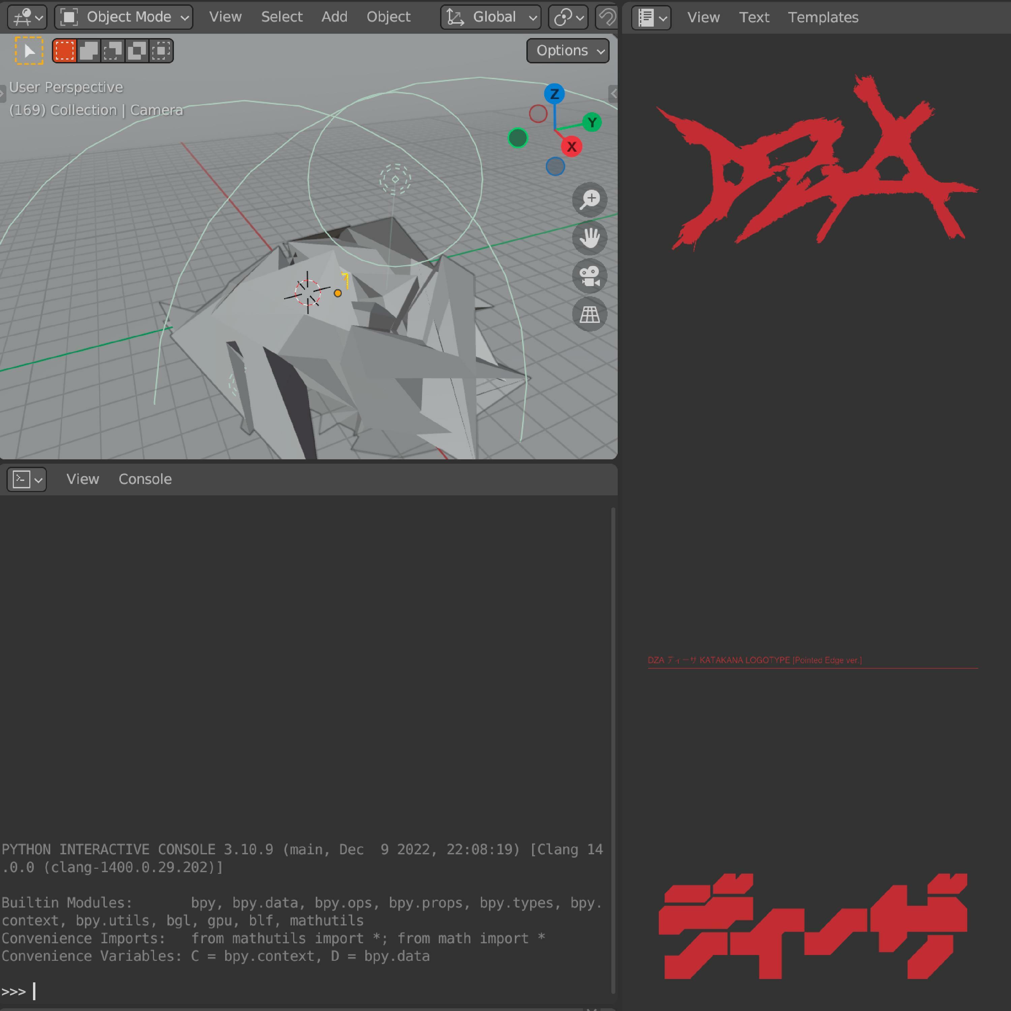Enable the intersect selection mode

[x=161, y=51]
